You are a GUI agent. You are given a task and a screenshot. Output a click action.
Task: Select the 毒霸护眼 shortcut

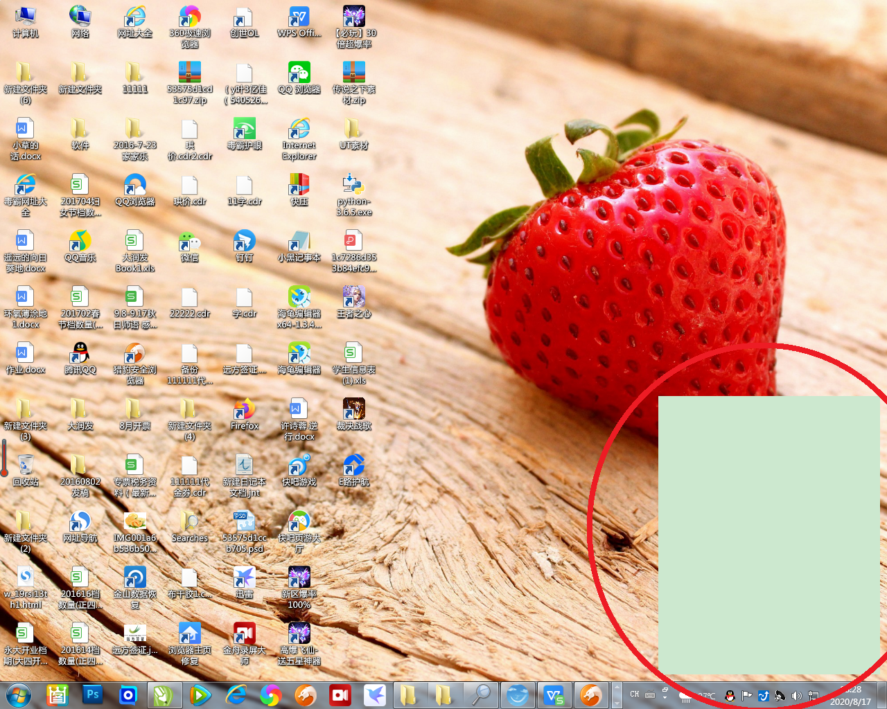[245, 134]
